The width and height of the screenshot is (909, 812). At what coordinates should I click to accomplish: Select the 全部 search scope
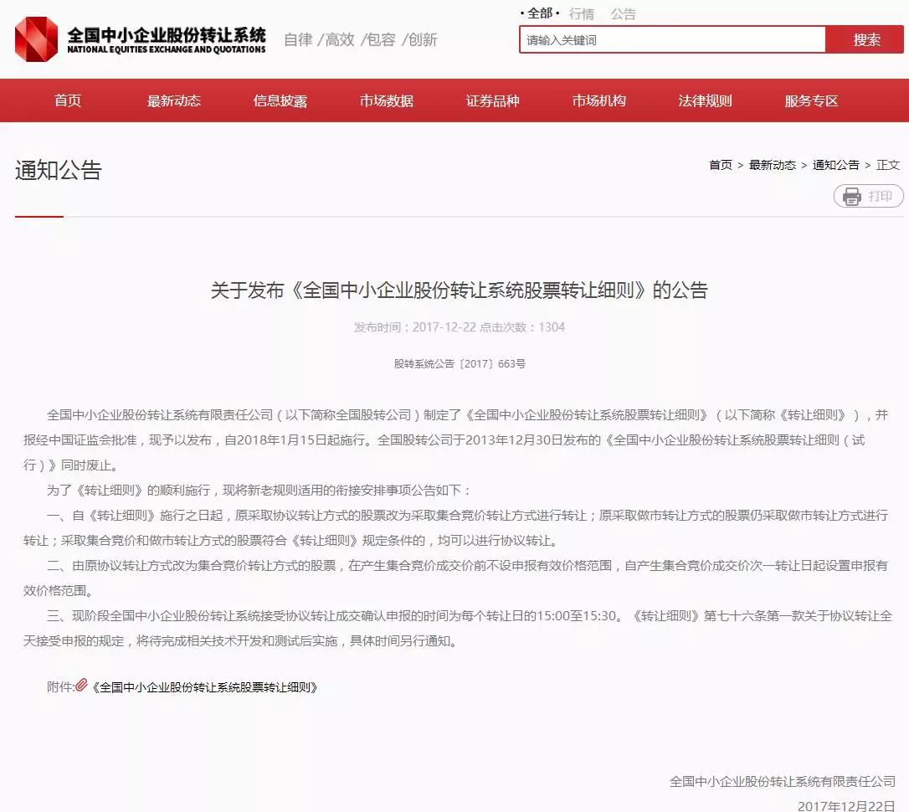click(540, 13)
